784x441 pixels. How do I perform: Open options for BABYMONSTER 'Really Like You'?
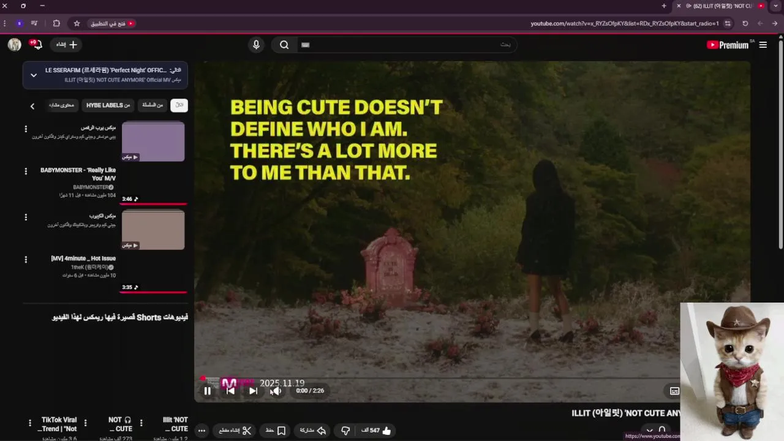26,171
